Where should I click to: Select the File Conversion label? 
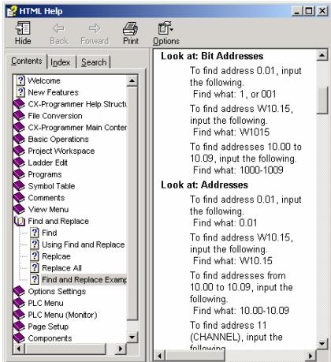[x=55, y=116]
